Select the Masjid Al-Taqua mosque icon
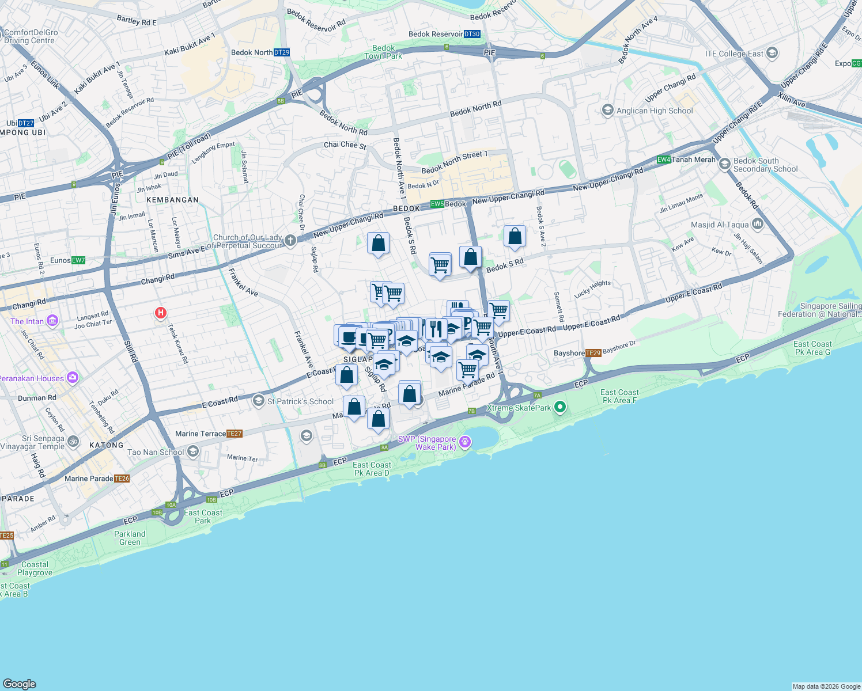 [758, 224]
